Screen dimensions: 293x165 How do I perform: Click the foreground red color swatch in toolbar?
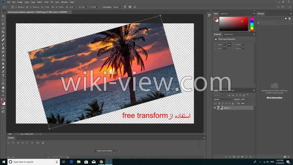(2, 102)
